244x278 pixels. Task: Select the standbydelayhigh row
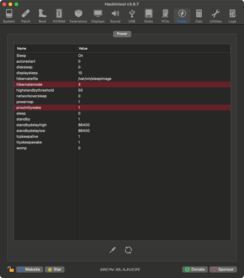click(122, 125)
